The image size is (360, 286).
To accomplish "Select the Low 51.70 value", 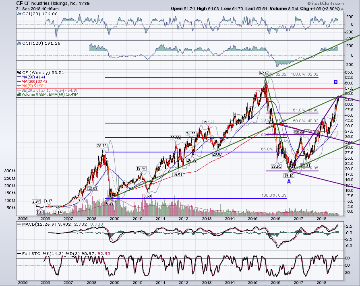I will pyautogui.click(x=232, y=9).
